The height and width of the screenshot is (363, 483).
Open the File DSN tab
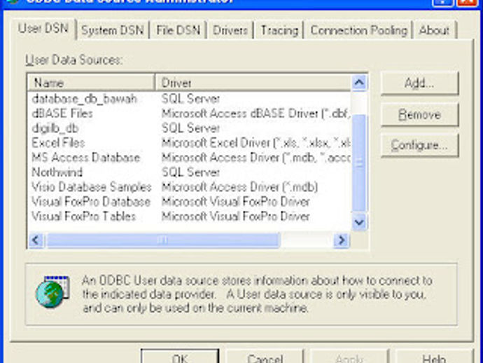pos(178,30)
